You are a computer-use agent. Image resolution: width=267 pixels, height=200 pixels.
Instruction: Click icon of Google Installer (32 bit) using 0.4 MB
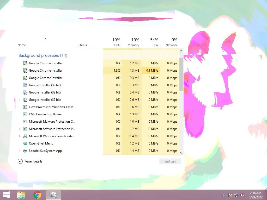pos(25,92)
